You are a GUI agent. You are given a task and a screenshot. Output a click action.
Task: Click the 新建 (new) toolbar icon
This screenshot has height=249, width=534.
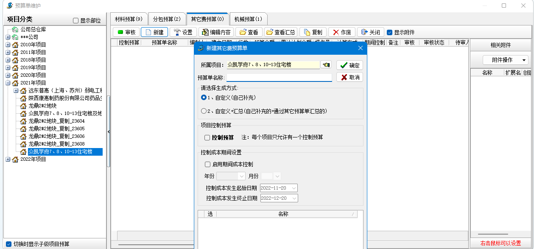click(x=148, y=32)
